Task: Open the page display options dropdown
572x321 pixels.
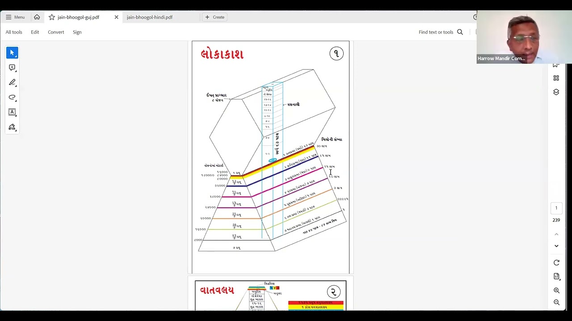Action: (556, 276)
